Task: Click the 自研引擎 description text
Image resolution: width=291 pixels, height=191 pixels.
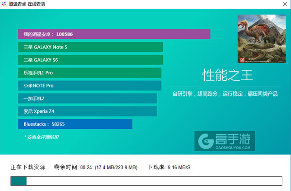Action: coord(225,94)
